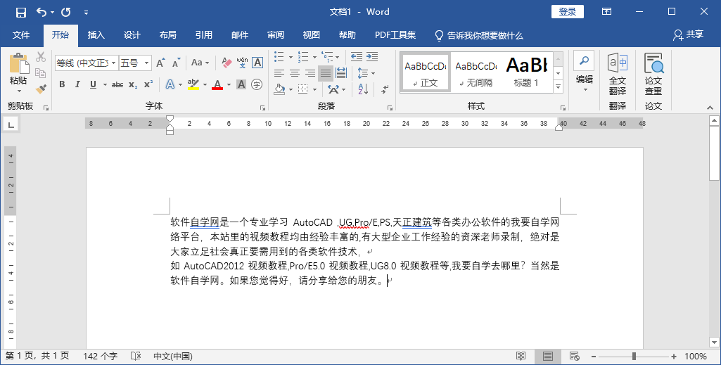Click the 登录 (Sign in) button
Image resolution: width=721 pixels, height=365 pixels.
pos(568,12)
